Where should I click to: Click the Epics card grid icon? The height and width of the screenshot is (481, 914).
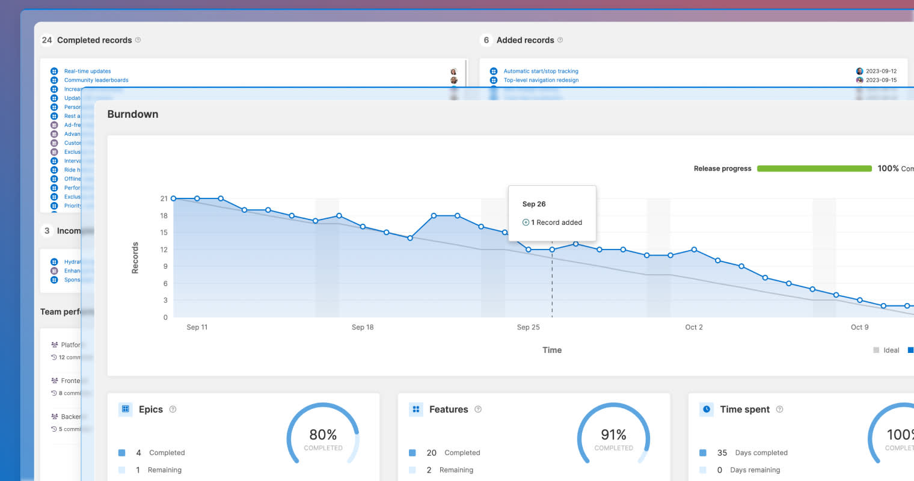125,409
